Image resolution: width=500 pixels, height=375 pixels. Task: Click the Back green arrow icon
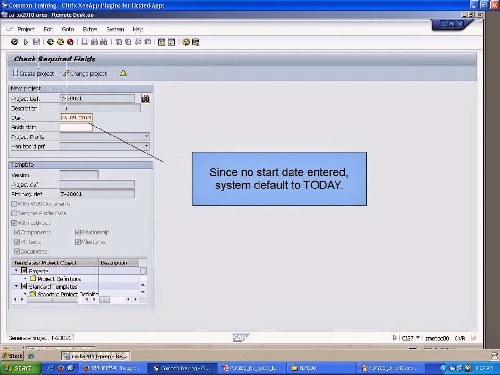tap(50, 42)
